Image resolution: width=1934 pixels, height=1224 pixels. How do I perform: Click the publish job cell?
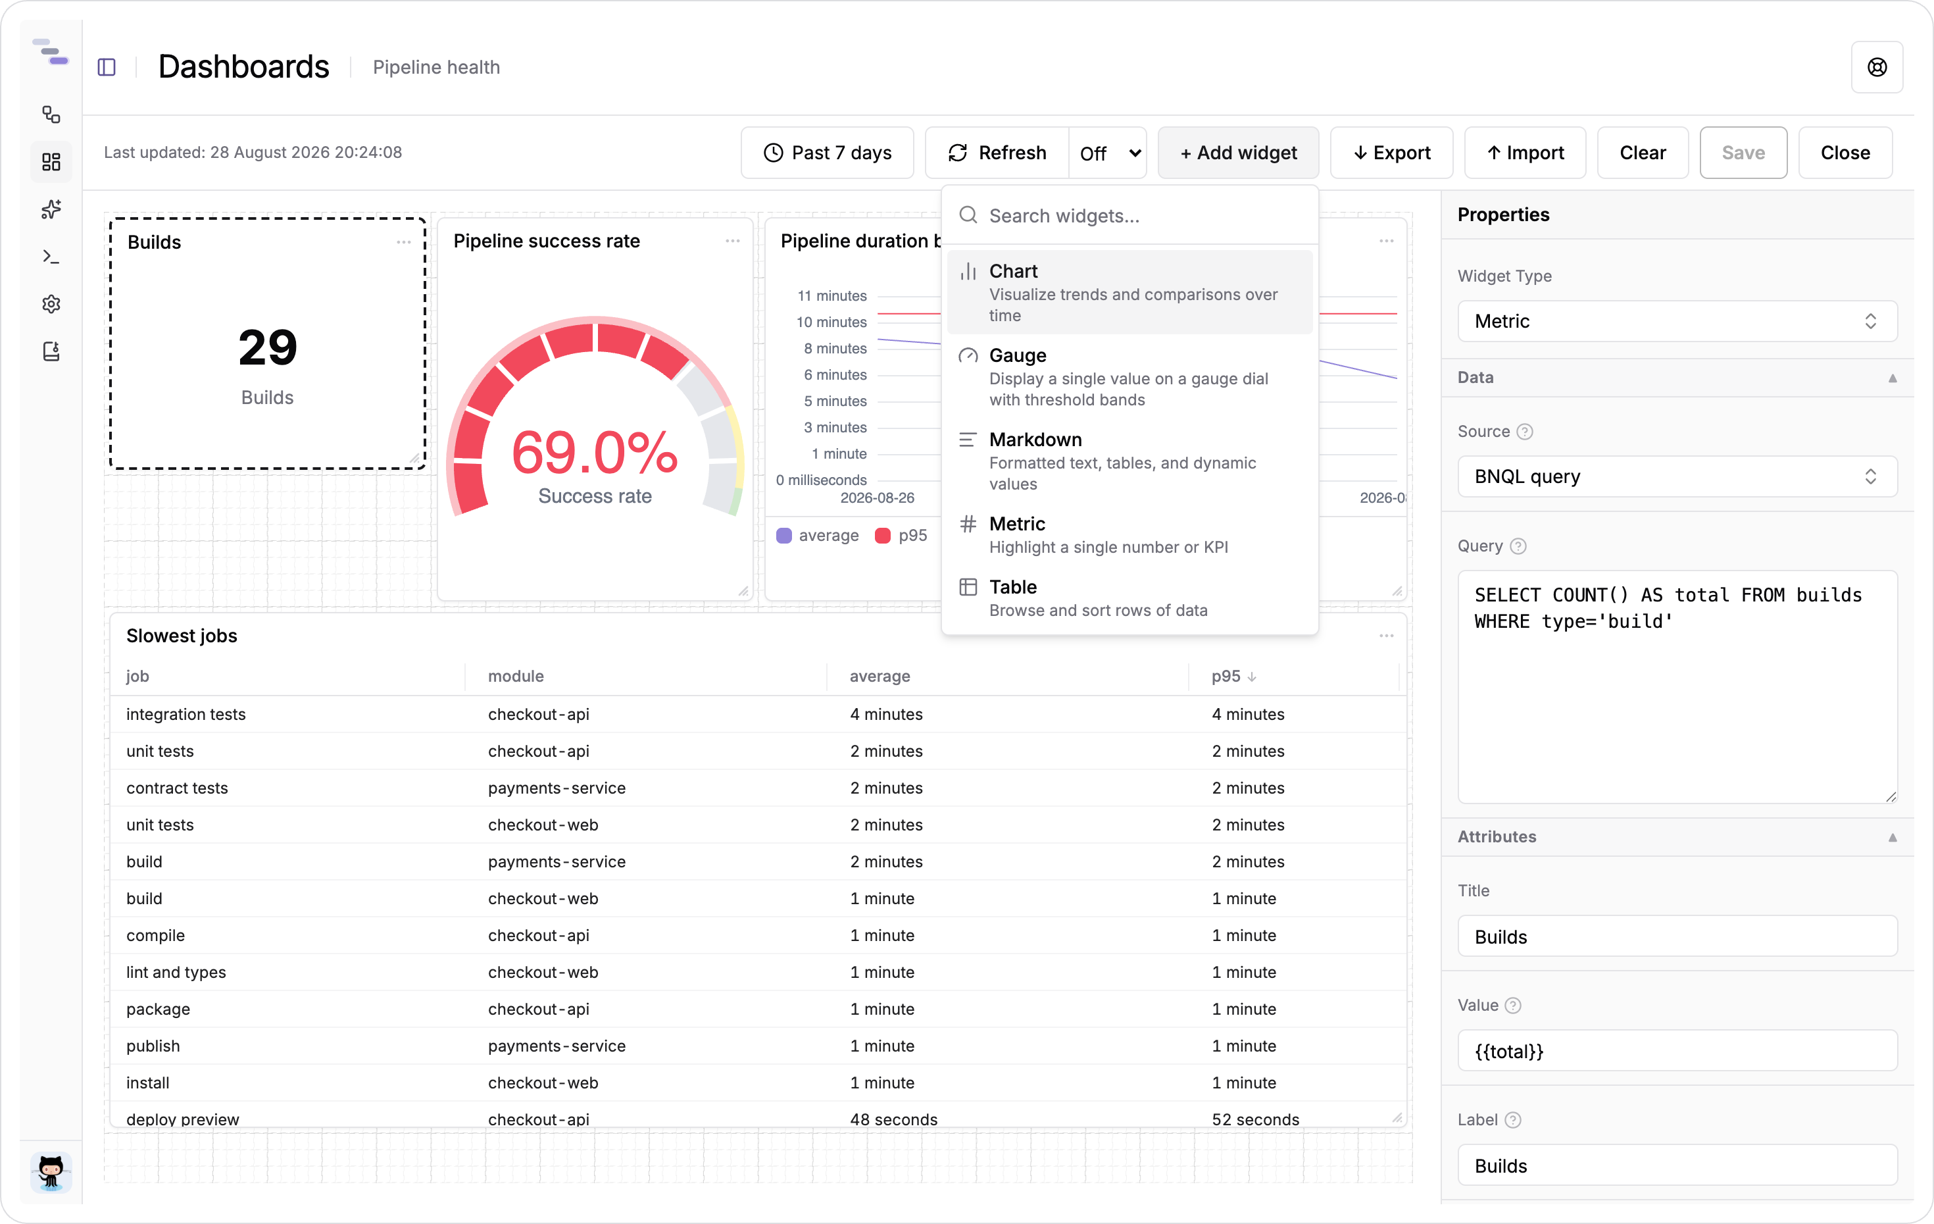click(x=153, y=1046)
